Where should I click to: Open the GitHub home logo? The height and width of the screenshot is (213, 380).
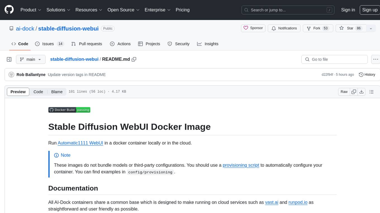pos(9,10)
